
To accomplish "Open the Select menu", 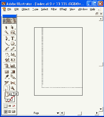I will tap(45, 9).
